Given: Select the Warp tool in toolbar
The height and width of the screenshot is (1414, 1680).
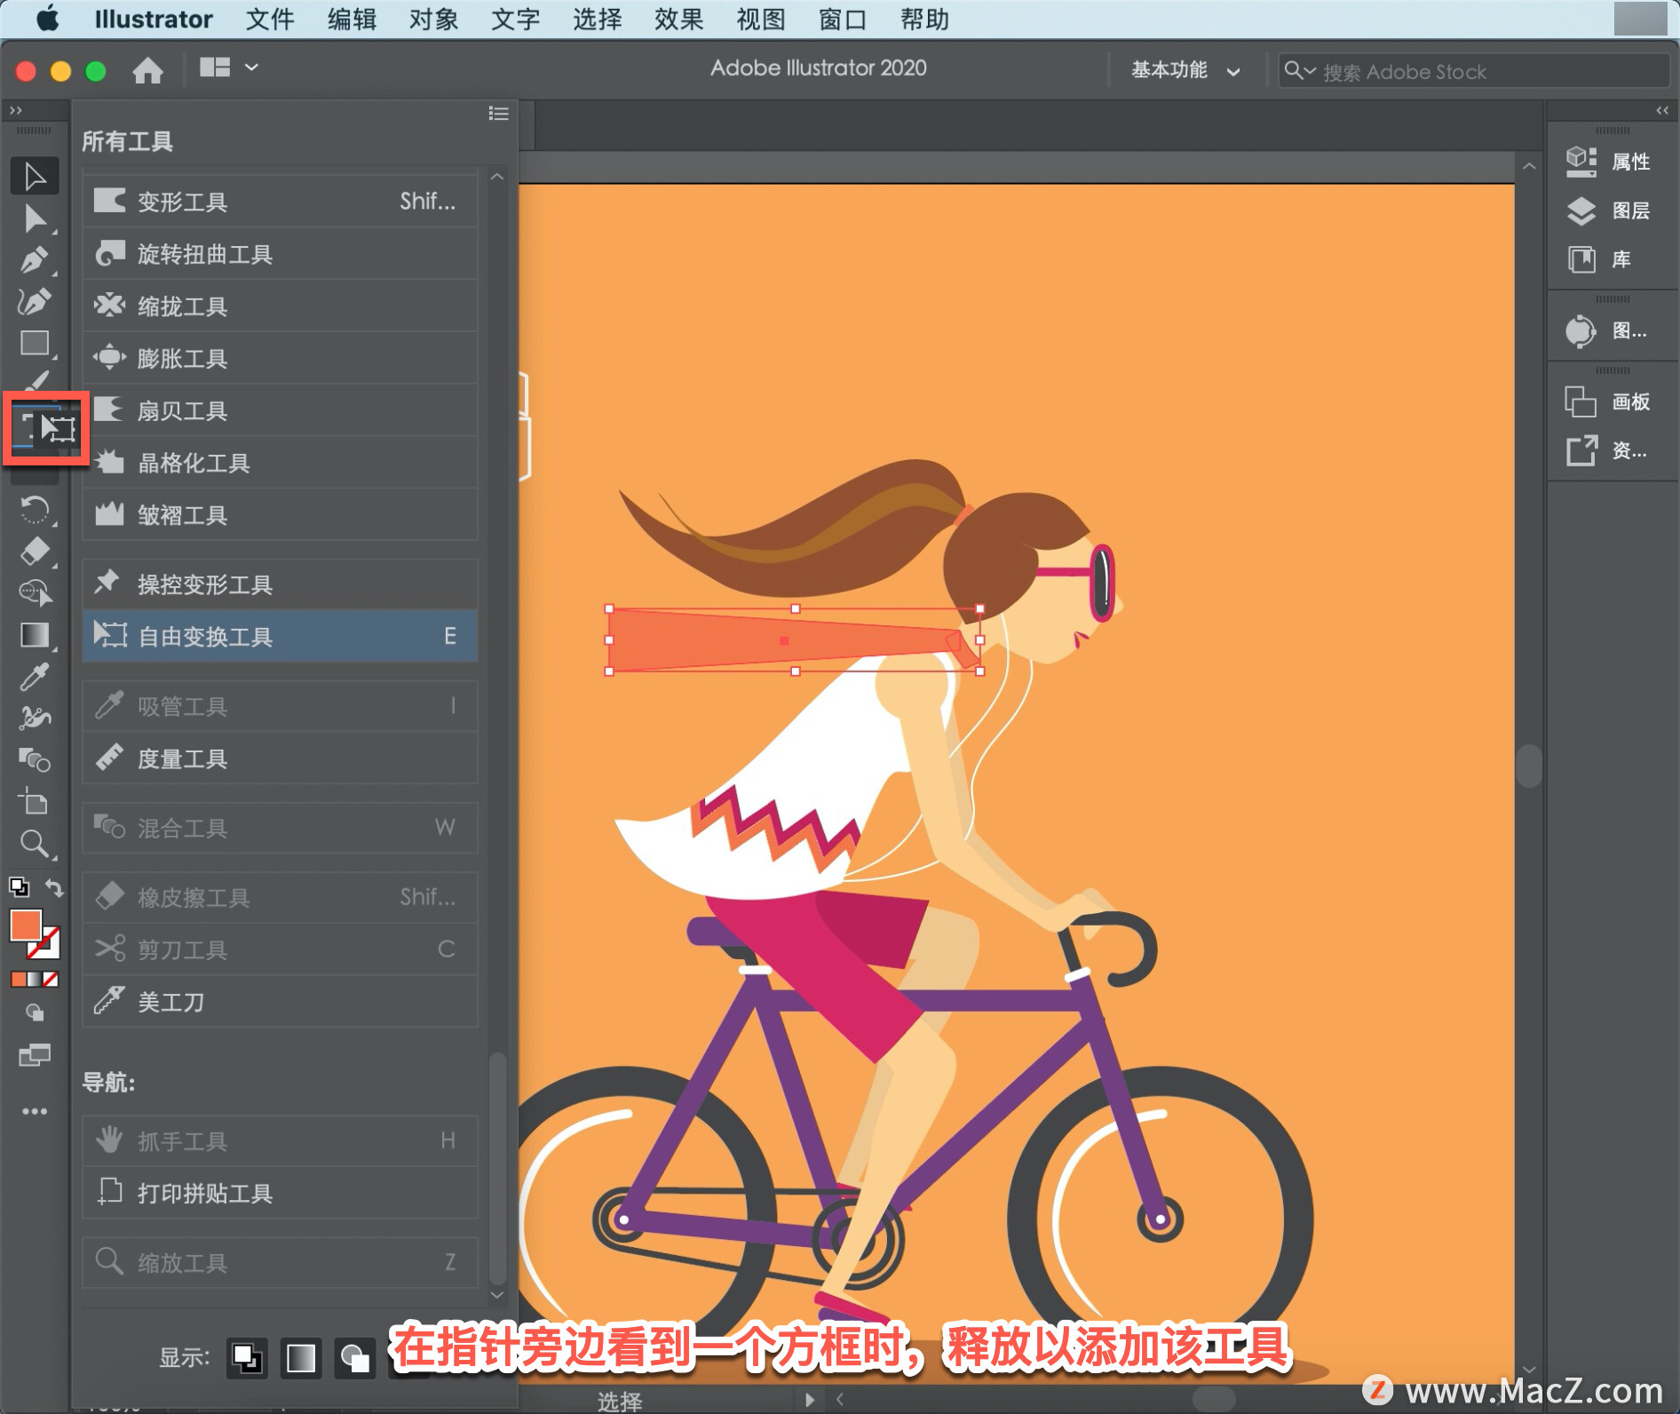Looking at the screenshot, I should pos(35,718).
